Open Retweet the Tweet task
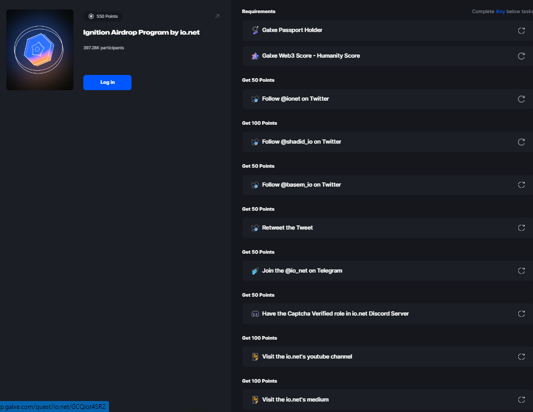Screen dimensions: 533x412 (387, 228)
